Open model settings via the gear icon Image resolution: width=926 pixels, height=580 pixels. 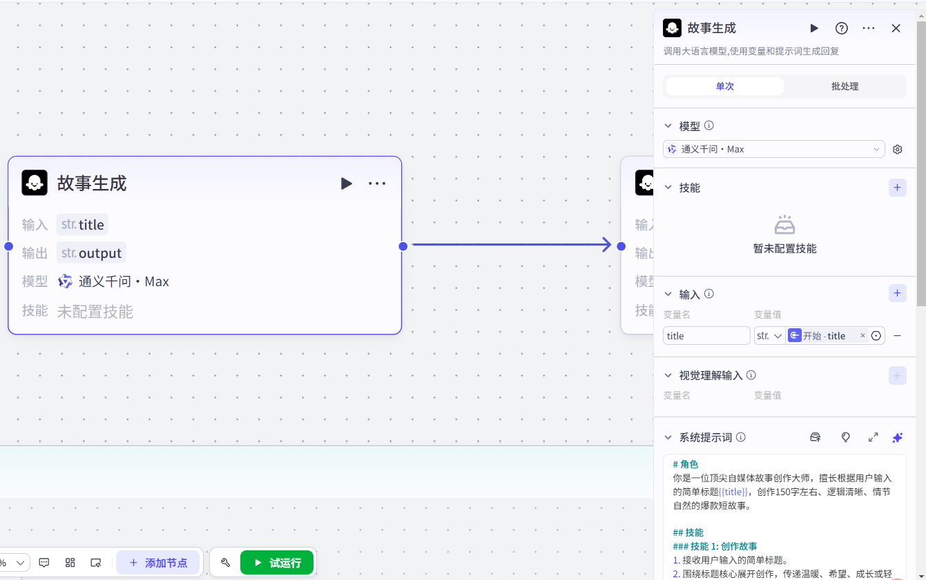[898, 149]
